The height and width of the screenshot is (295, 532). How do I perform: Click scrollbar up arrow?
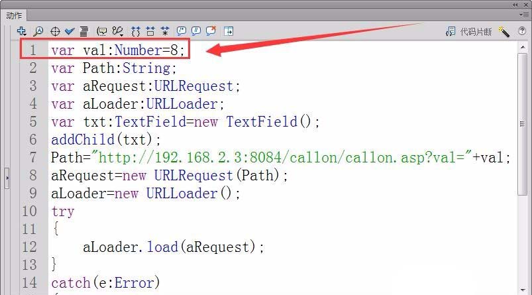523,47
